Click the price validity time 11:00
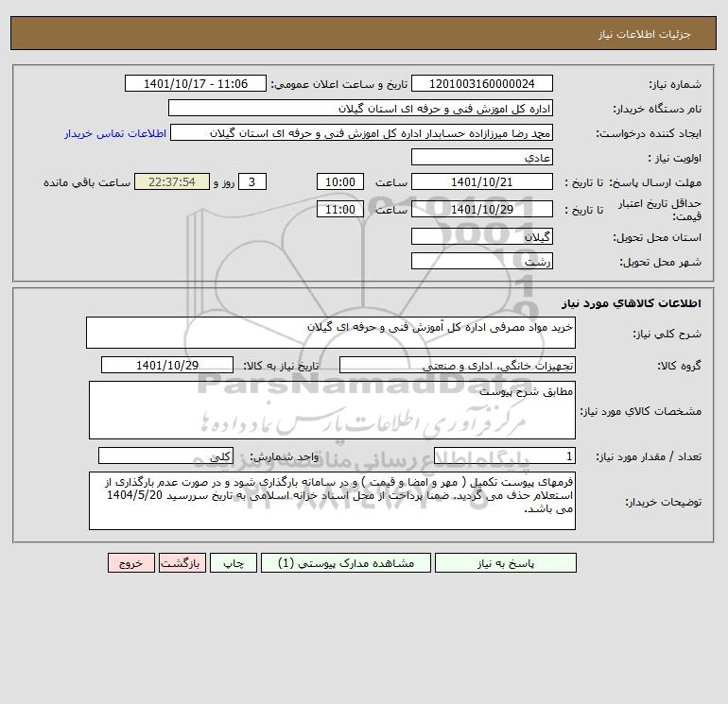Screen dimensions: 728x704 coord(339,209)
